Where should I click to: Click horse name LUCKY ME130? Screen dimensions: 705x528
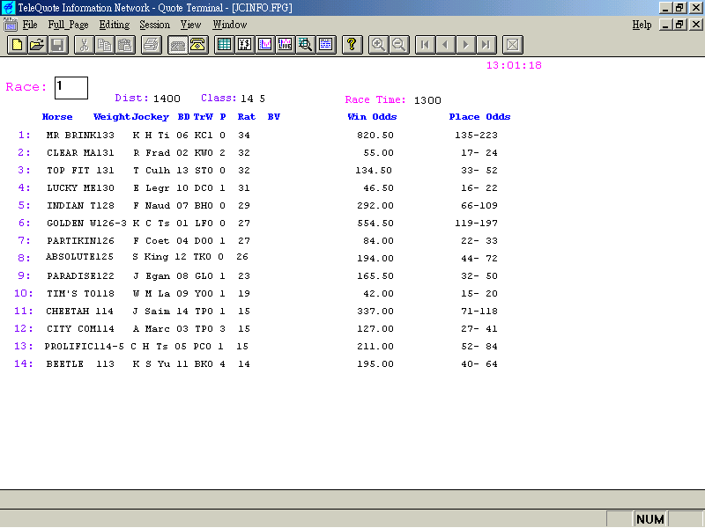click(80, 187)
